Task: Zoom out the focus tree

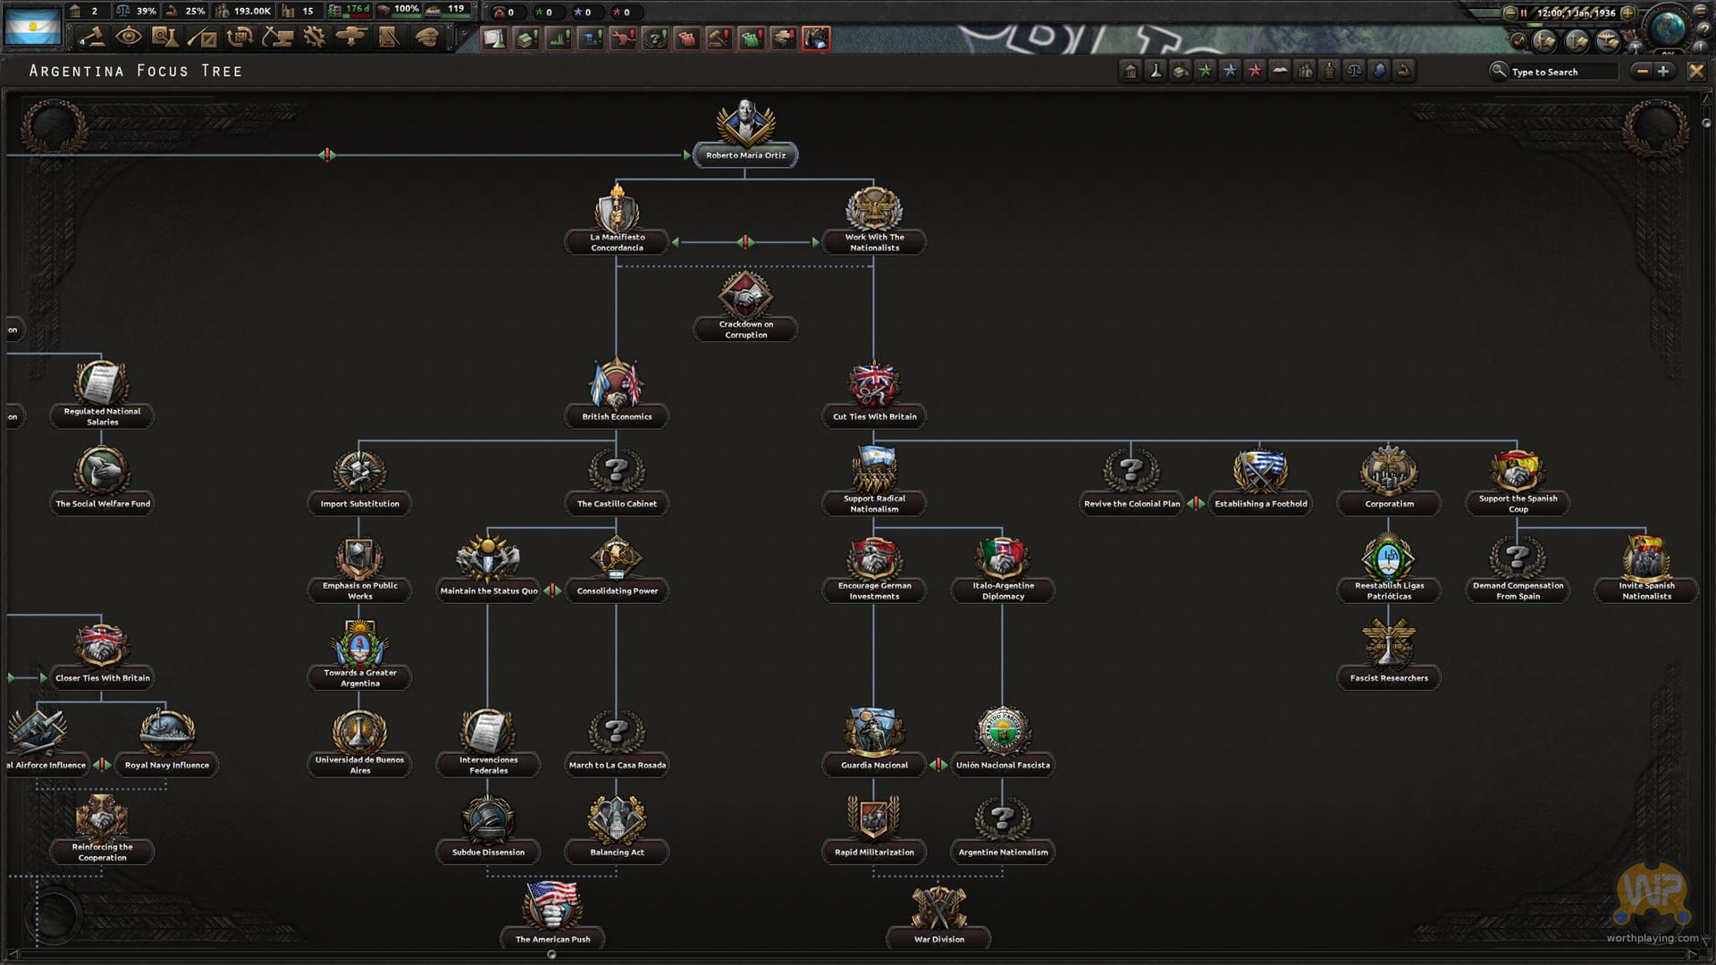Action: click(1641, 71)
